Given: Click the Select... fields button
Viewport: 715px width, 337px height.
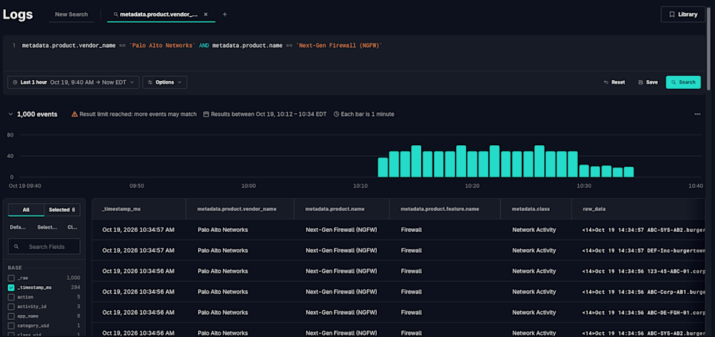Looking at the screenshot, I should [47, 227].
